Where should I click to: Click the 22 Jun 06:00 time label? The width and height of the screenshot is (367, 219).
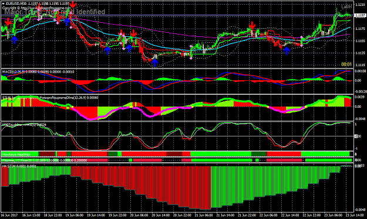268,215
